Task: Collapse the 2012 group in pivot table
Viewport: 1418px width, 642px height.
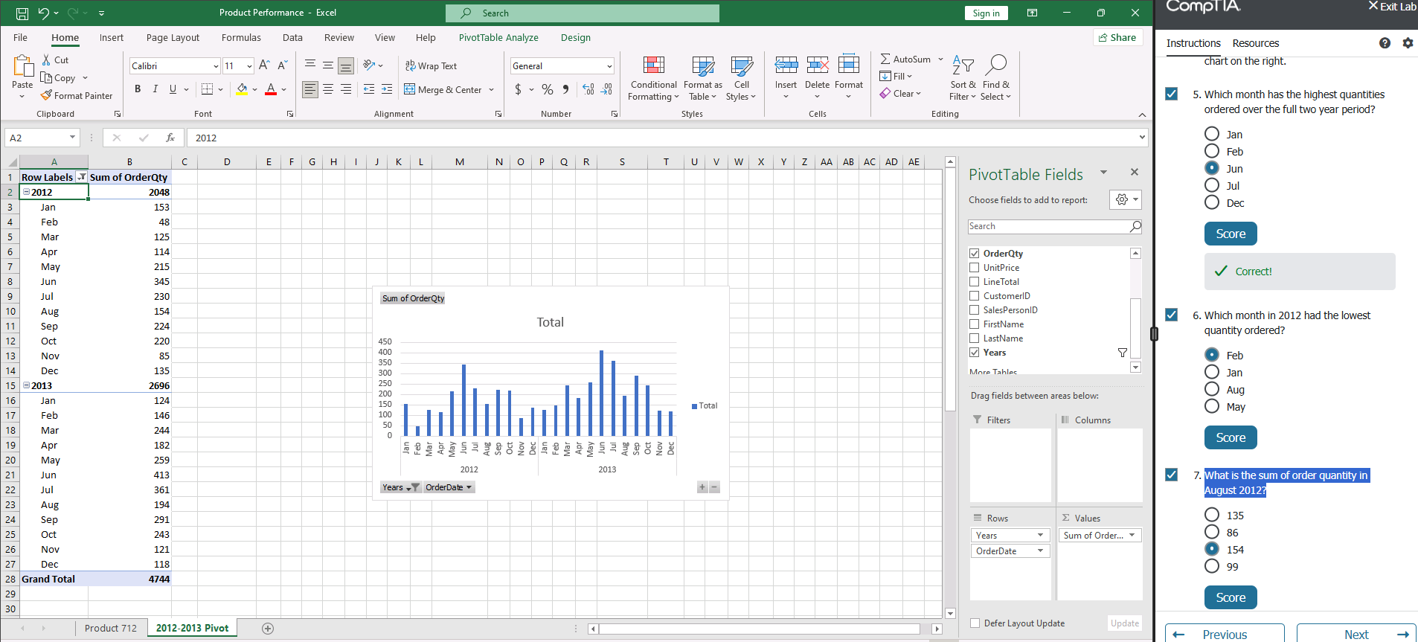Action: click(x=26, y=192)
